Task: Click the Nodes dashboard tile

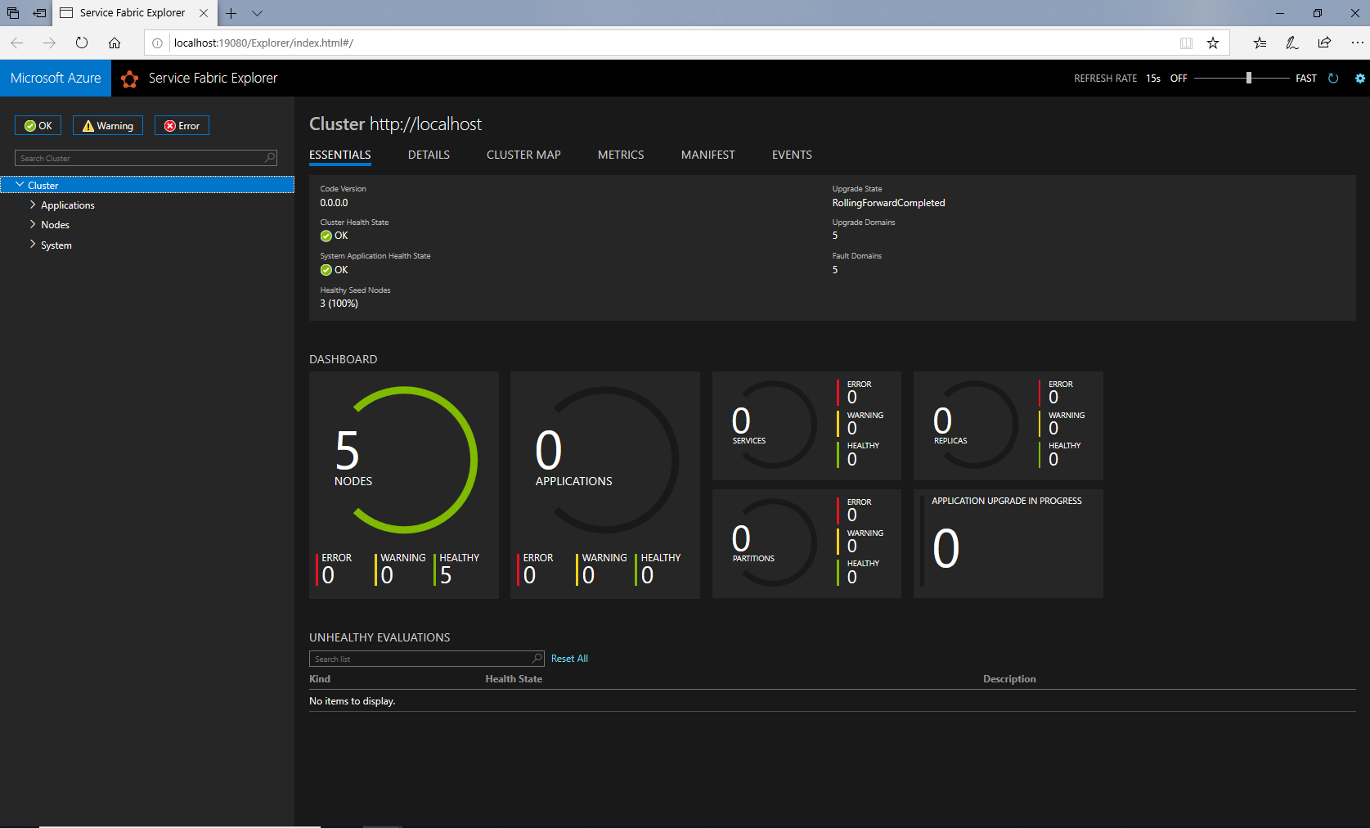Action: 404,485
